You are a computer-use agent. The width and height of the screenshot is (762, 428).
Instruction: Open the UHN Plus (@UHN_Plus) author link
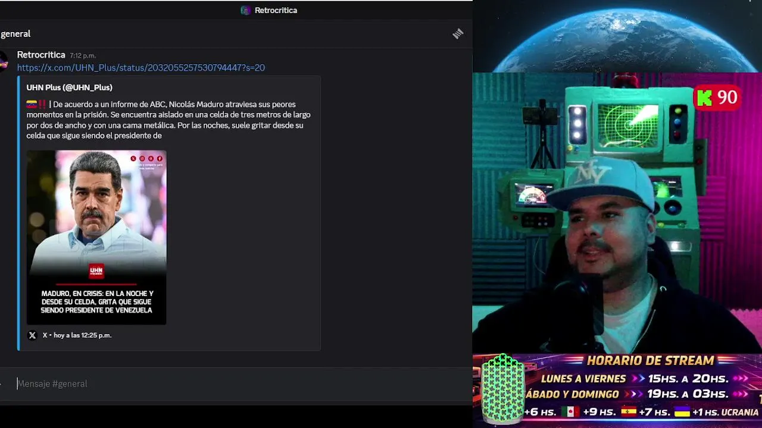click(69, 87)
